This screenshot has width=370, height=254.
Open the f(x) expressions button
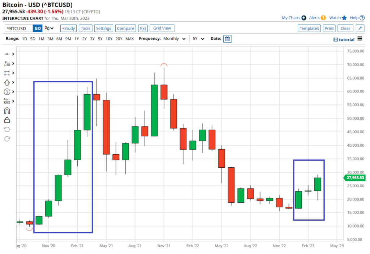(143, 28)
